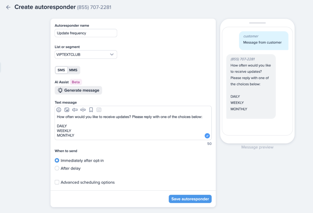
Task: Click the link shortener icon in the toolbar
Action: pyautogui.click(x=83, y=110)
